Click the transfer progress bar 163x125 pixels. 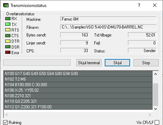[37, 62]
